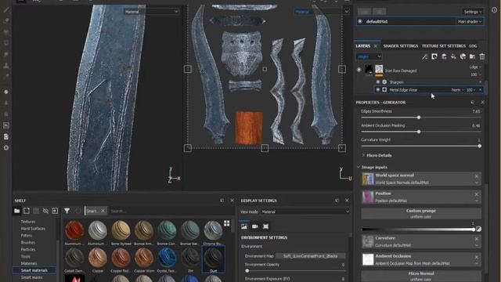Toggle visibility of Sharpen effect

[378, 82]
